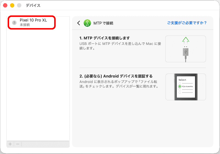Go back with the left chevron
This screenshot has height=154, width=220.
pyautogui.click(x=79, y=23)
